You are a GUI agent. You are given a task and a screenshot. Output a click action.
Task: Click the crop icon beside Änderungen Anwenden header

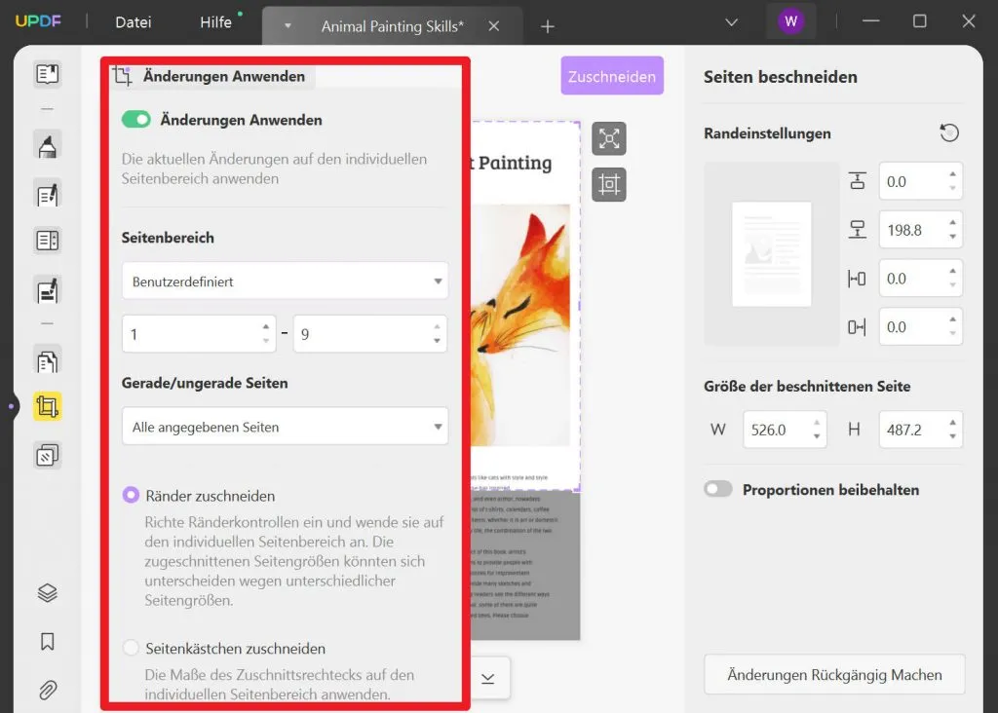(122, 76)
